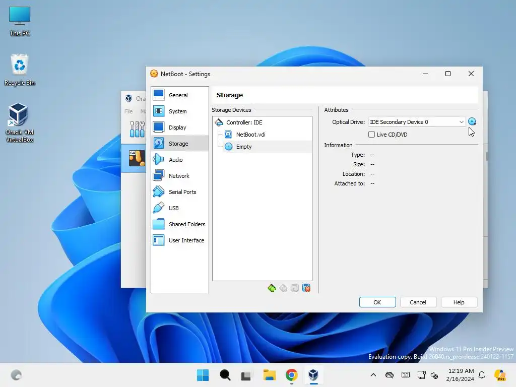This screenshot has width=516, height=387.
Task: Click the touch keyboard tray icon
Action: [406, 375]
